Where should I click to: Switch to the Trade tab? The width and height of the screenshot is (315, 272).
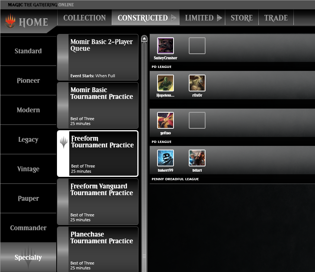click(x=276, y=18)
